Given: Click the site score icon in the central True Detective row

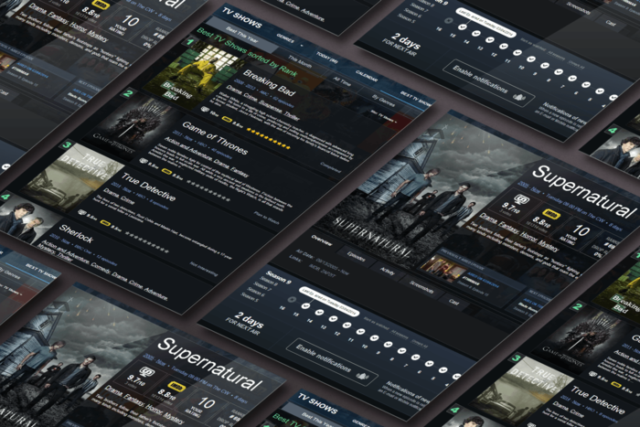Looking at the screenshot, I should click(x=82, y=213).
